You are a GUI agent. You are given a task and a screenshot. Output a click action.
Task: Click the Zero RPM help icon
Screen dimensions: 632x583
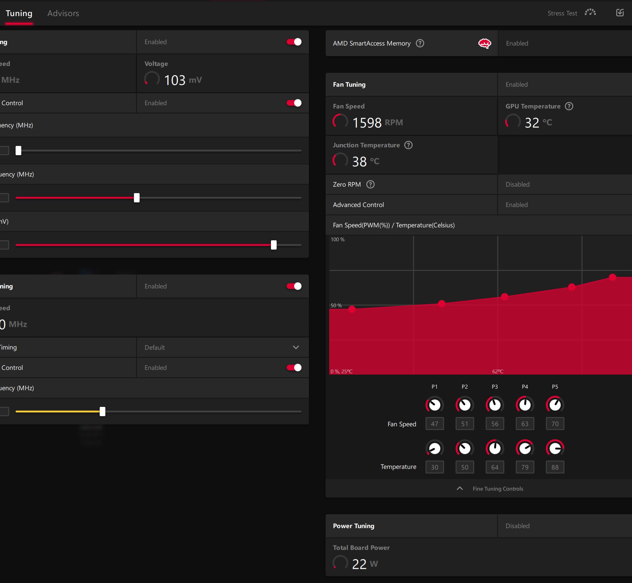coord(370,184)
